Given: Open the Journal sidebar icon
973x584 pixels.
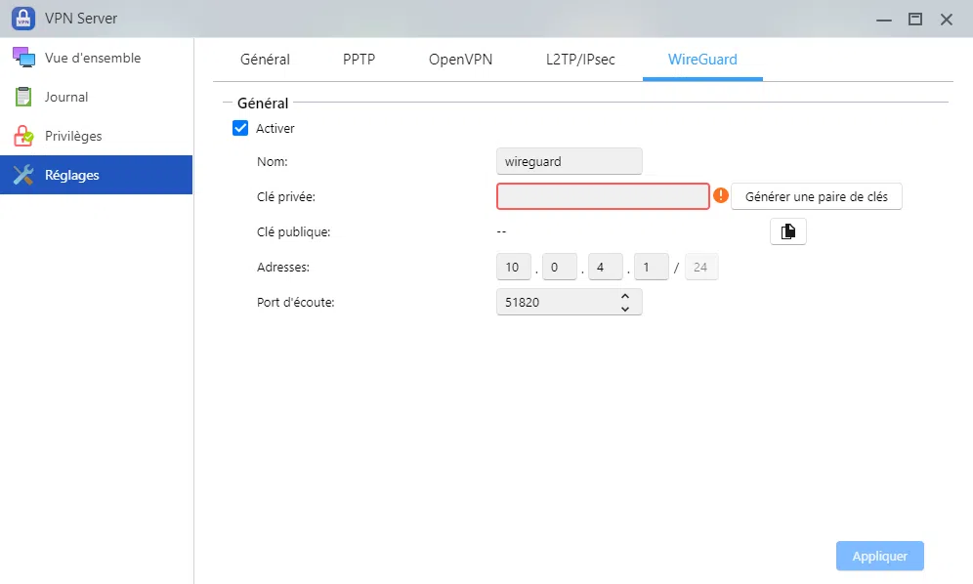Looking at the screenshot, I should (x=23, y=97).
